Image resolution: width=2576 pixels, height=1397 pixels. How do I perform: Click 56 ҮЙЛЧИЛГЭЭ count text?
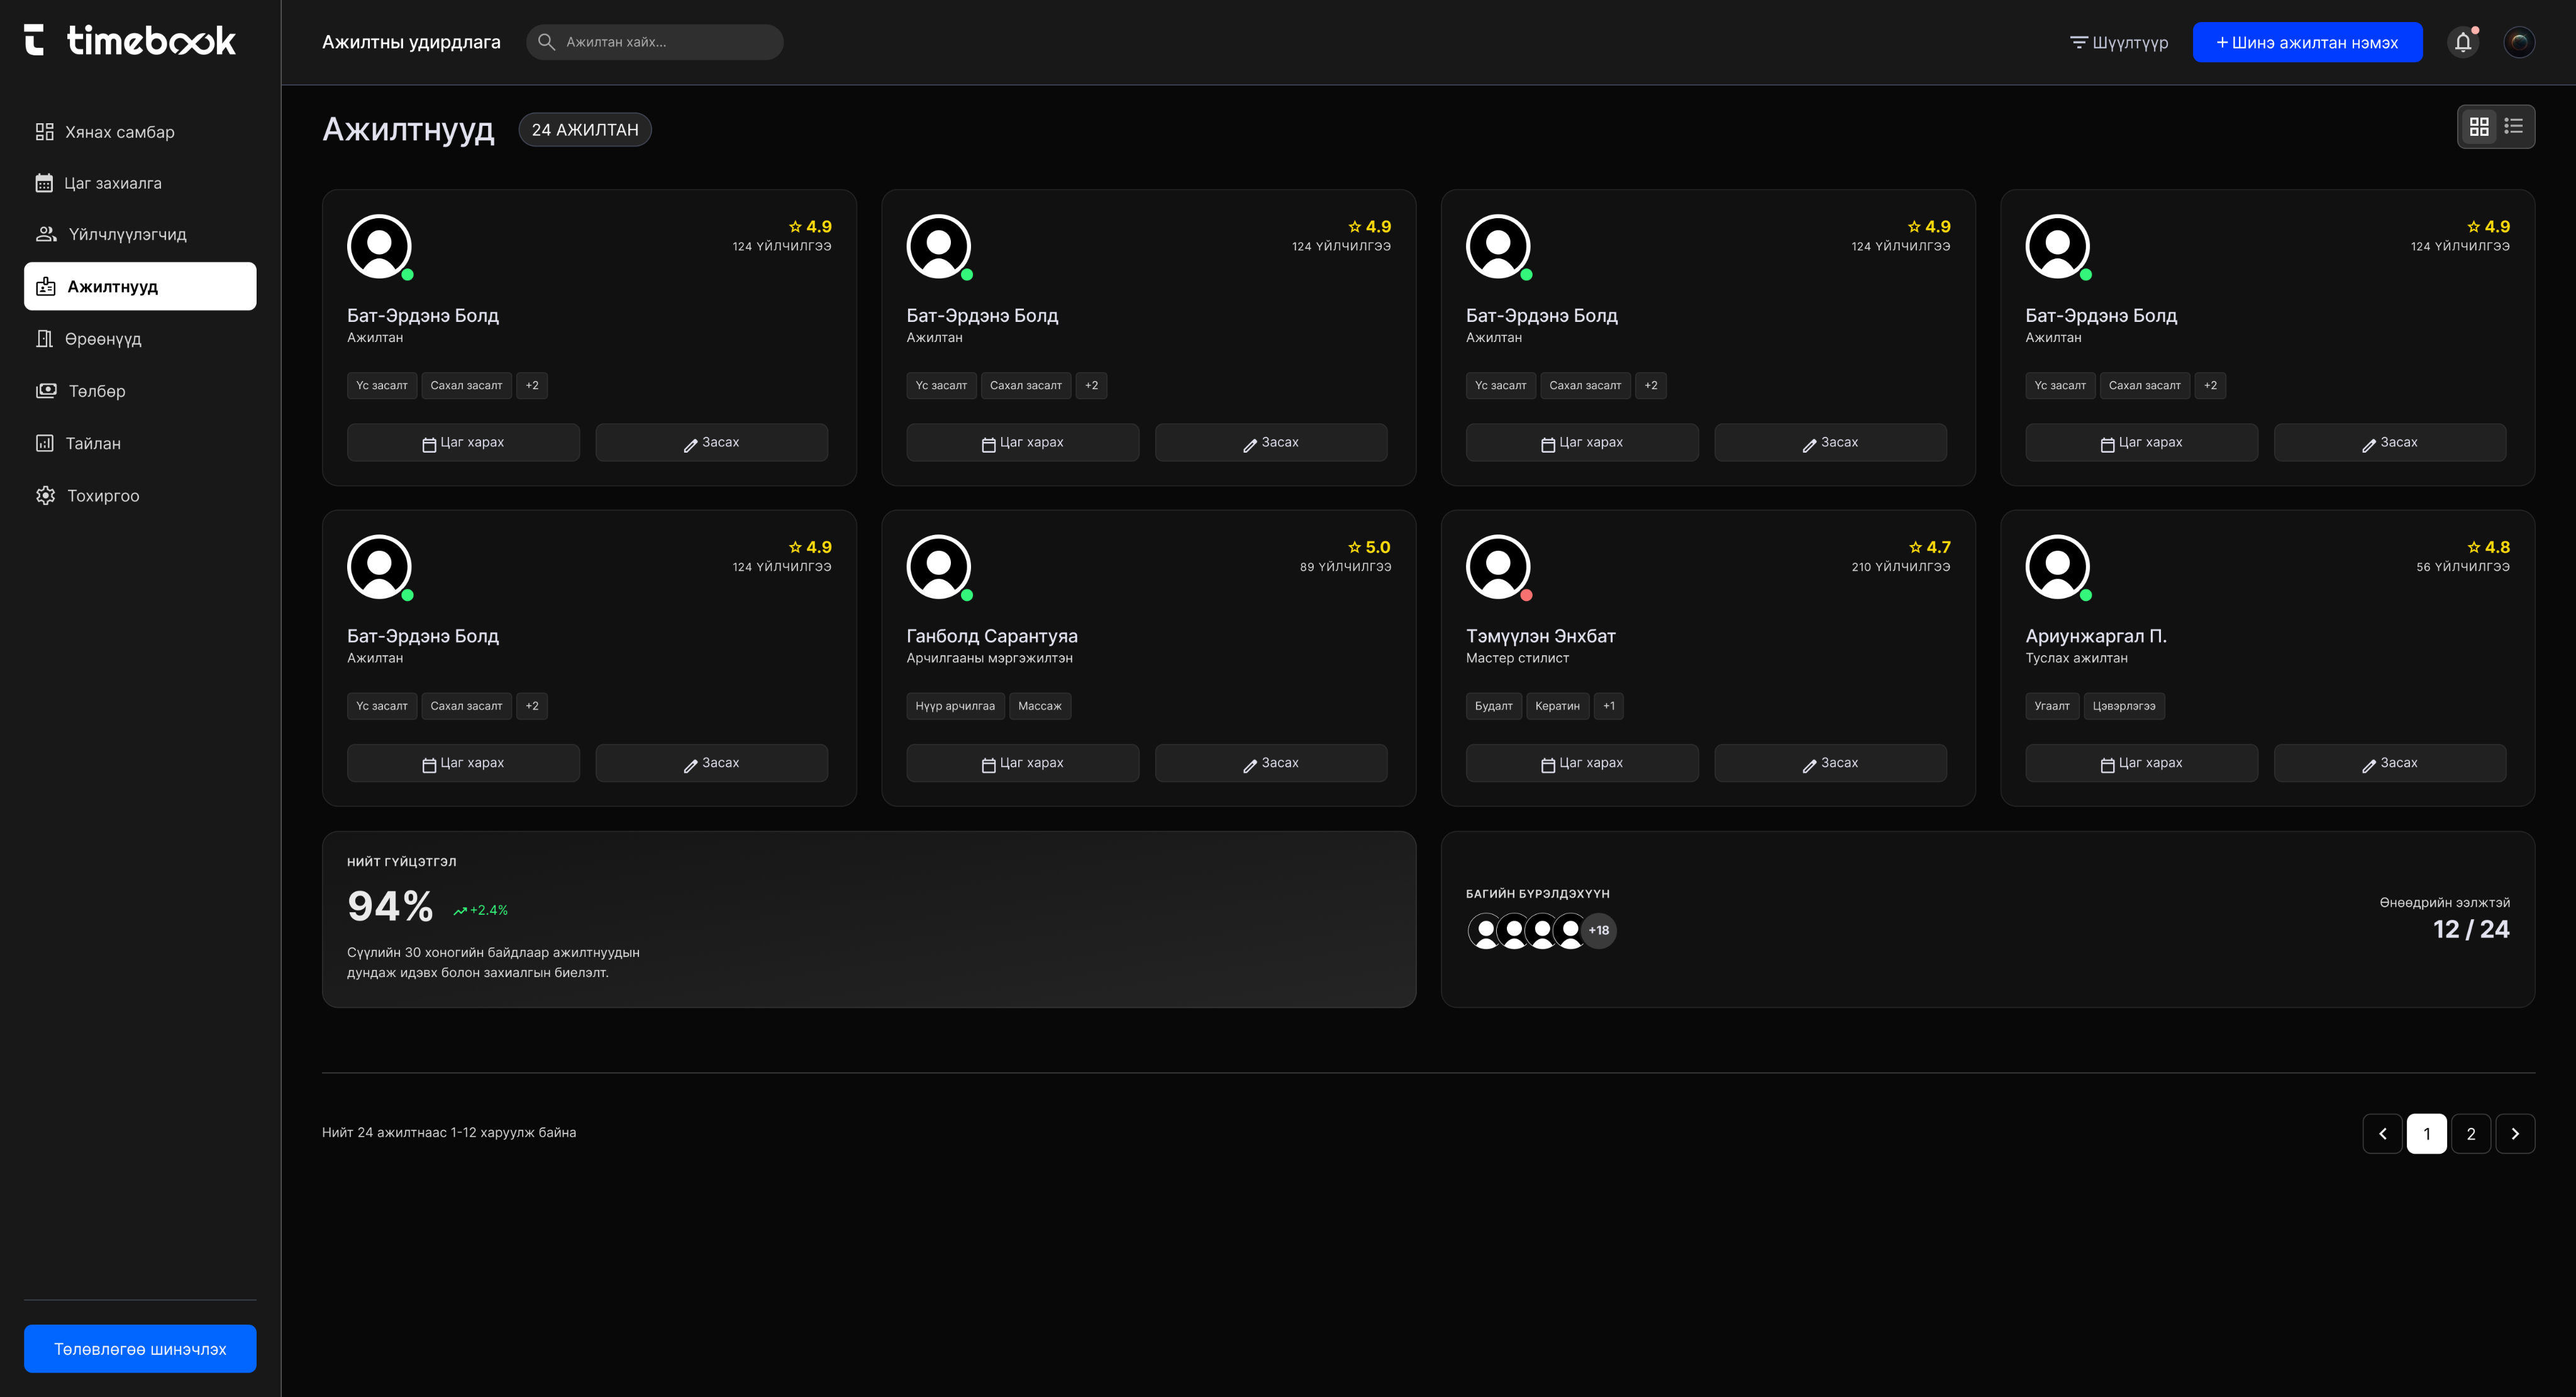point(2463,567)
